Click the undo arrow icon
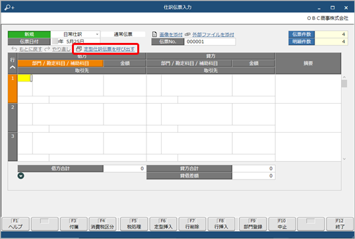355x239 pixels. point(15,49)
